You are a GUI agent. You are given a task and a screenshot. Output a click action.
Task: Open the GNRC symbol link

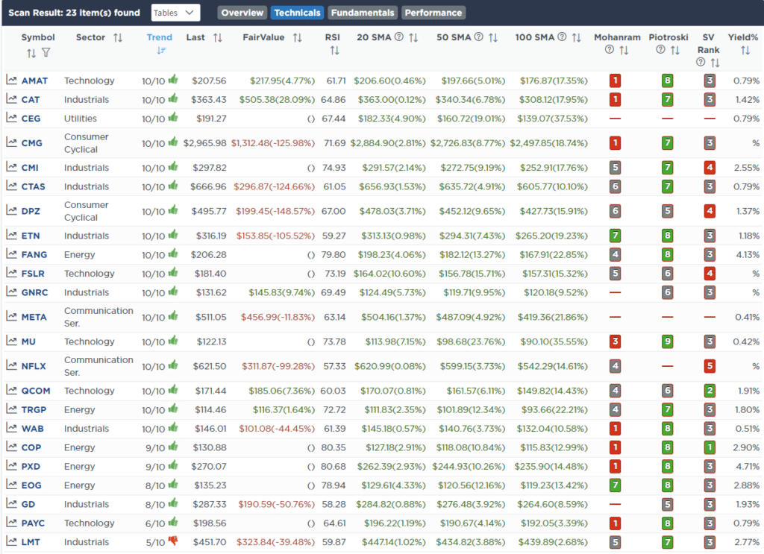(34, 292)
